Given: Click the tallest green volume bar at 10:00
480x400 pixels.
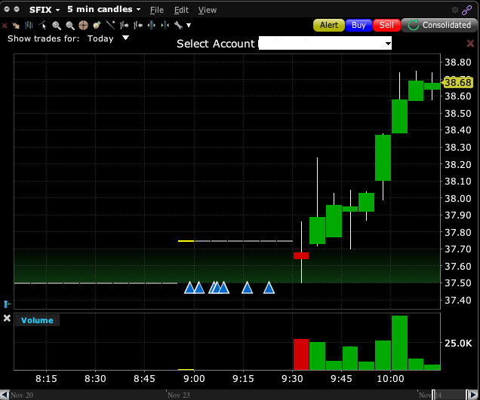Looking at the screenshot, I should click(x=399, y=343).
